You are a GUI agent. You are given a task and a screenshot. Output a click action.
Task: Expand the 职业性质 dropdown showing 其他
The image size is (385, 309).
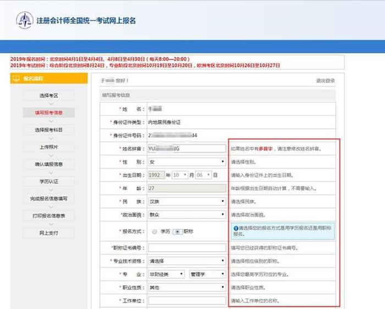tap(187, 287)
